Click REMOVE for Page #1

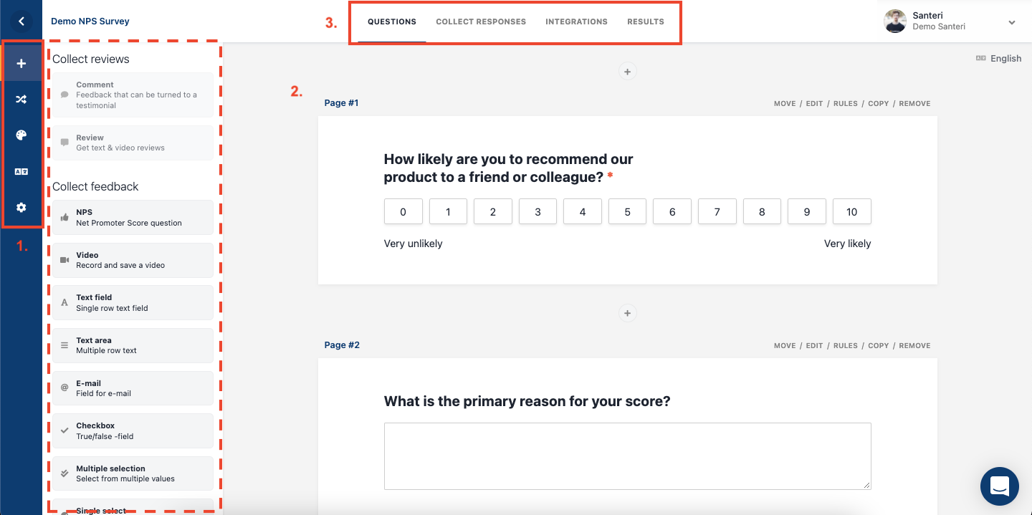coord(914,104)
